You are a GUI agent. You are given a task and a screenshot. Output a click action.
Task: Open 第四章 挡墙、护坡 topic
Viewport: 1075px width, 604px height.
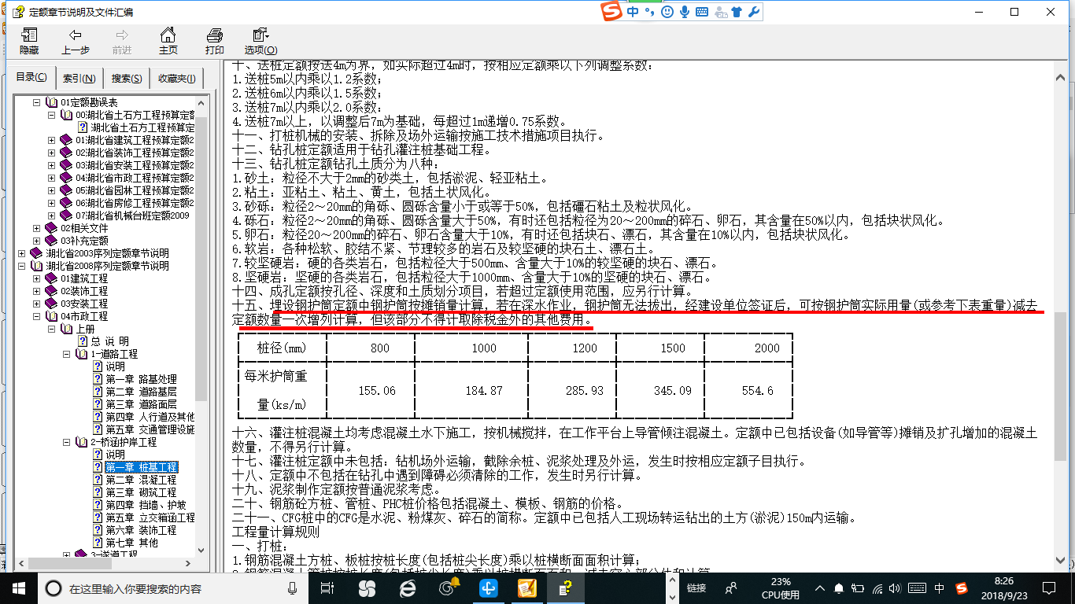(146, 505)
